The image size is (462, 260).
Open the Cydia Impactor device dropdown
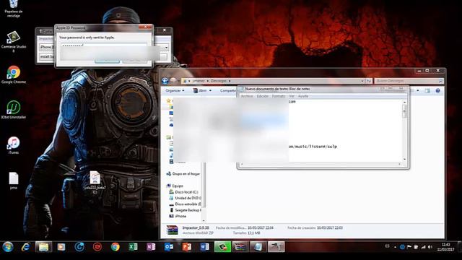point(167,48)
